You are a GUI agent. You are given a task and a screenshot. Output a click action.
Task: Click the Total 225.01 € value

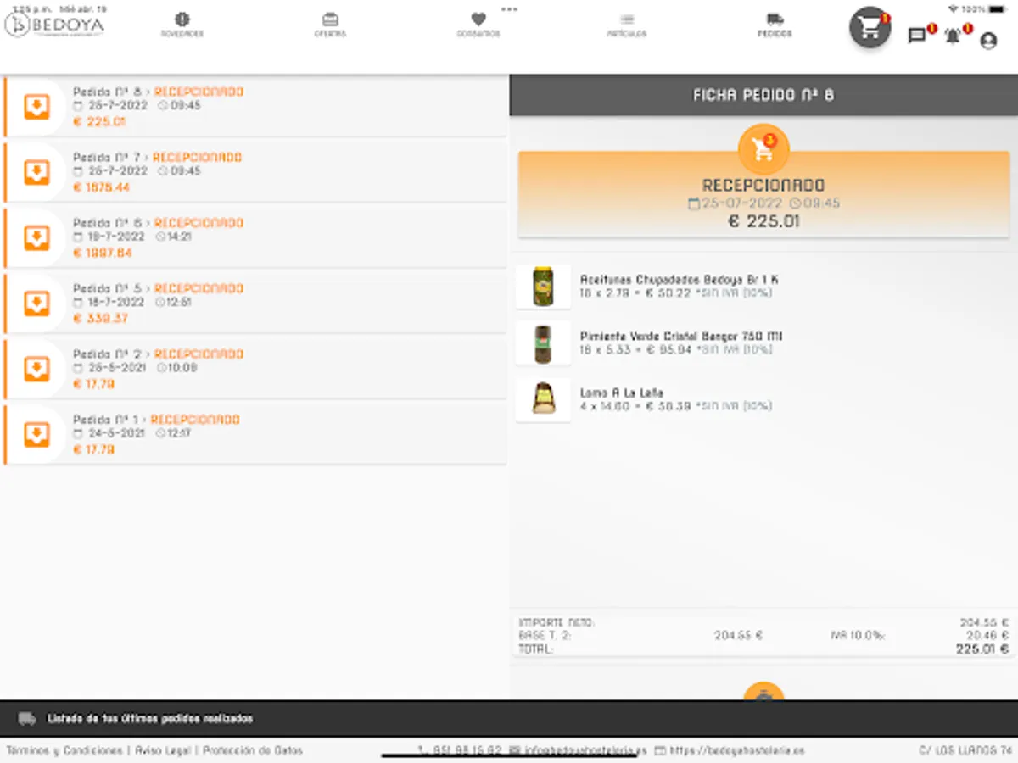click(x=982, y=649)
